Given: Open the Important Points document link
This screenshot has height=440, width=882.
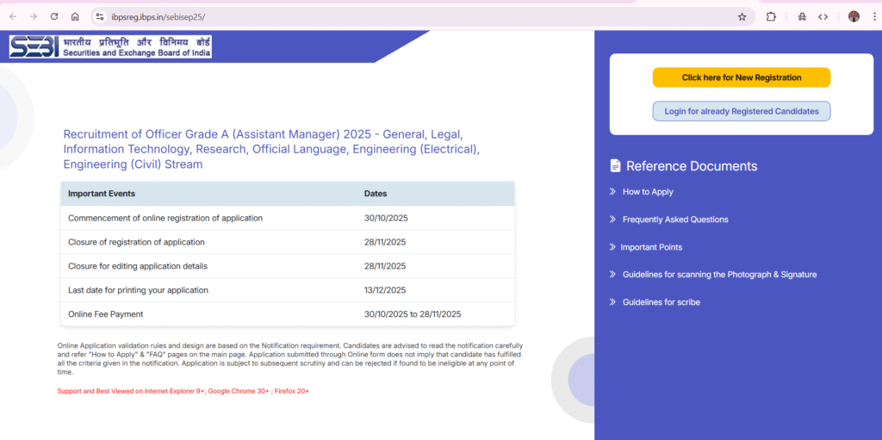Looking at the screenshot, I should (x=650, y=247).
